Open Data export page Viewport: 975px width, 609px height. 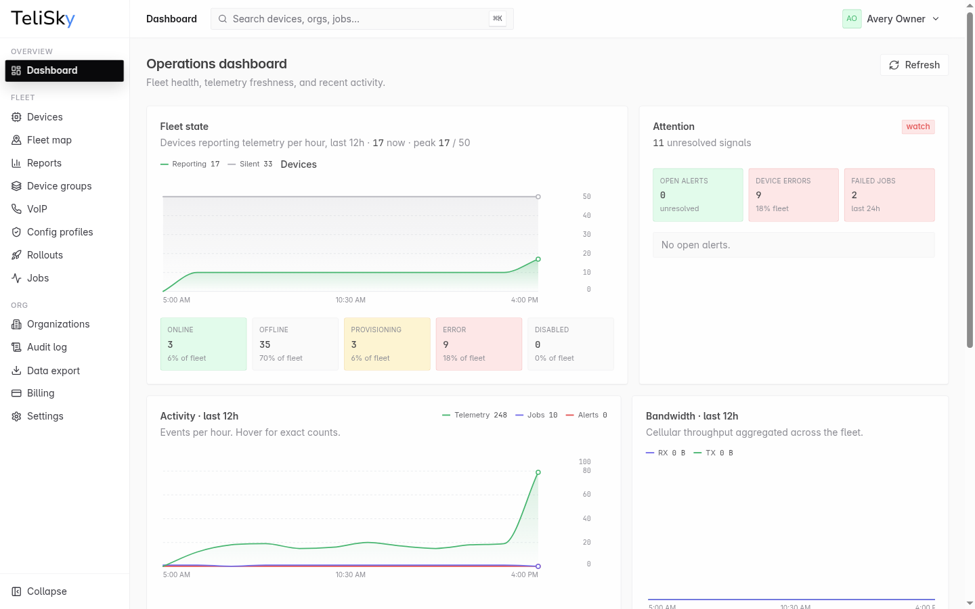(x=64, y=371)
